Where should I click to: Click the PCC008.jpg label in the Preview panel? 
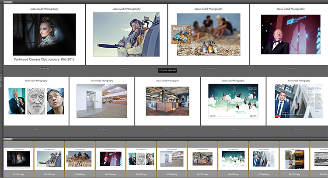tap(233, 129)
